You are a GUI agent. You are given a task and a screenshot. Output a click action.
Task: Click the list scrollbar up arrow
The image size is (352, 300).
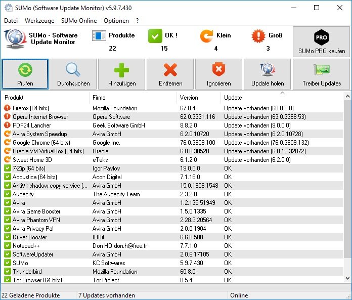point(347,96)
